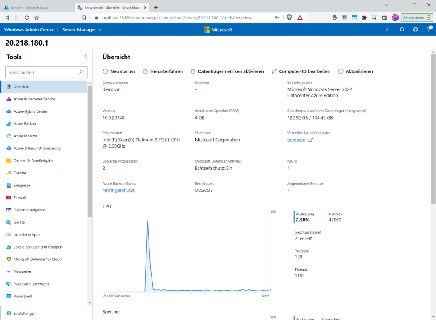Click Datenträgermetriken aktivieren
This screenshot has height=320, width=436.
pyautogui.click(x=227, y=71)
